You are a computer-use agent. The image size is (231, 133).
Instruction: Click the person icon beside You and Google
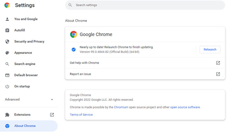click(7, 19)
